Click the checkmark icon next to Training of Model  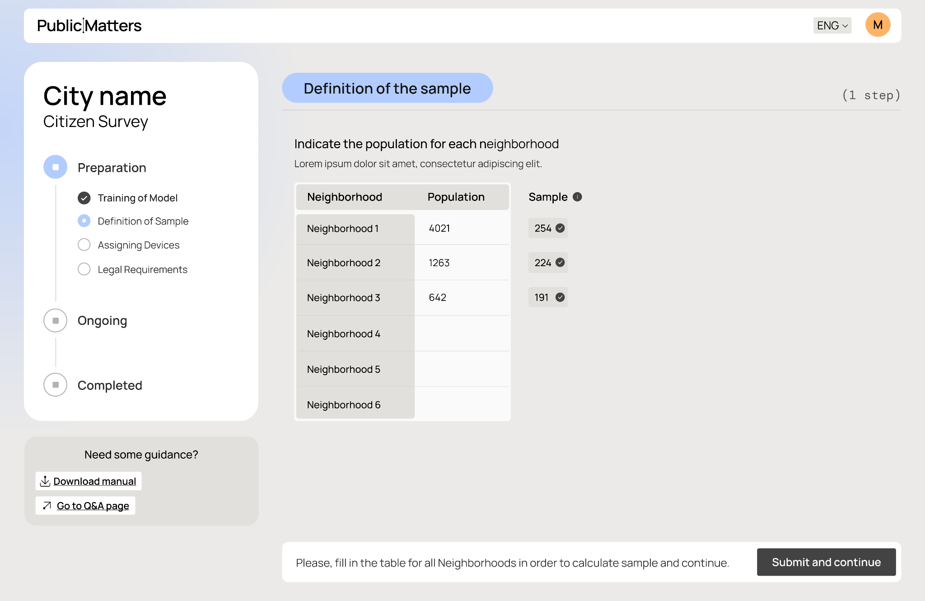(84, 197)
